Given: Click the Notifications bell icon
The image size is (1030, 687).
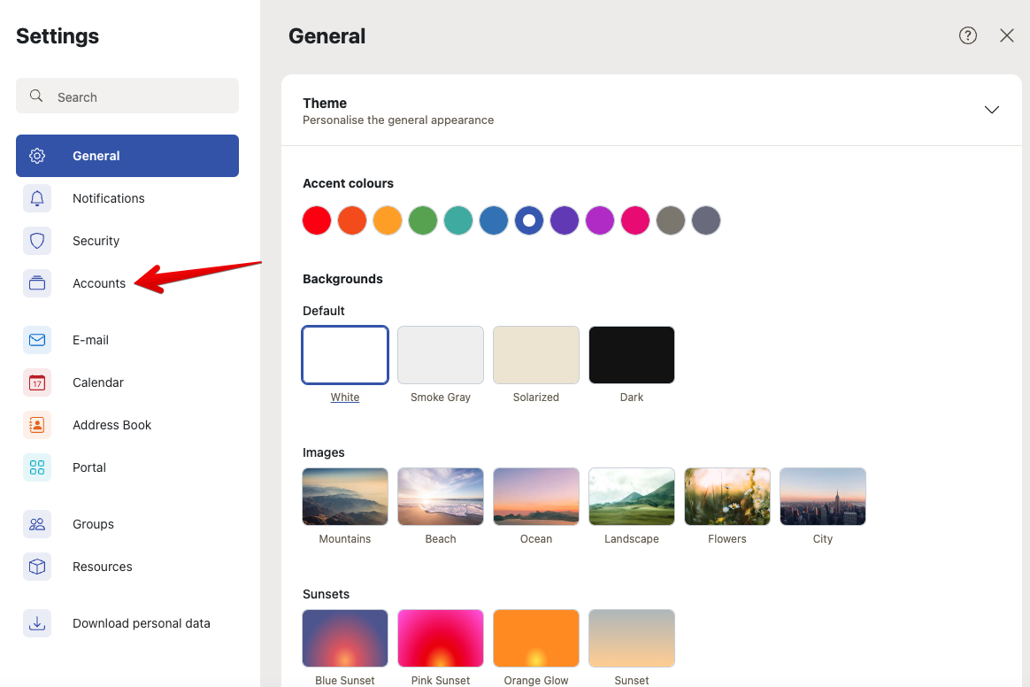Looking at the screenshot, I should [x=37, y=198].
